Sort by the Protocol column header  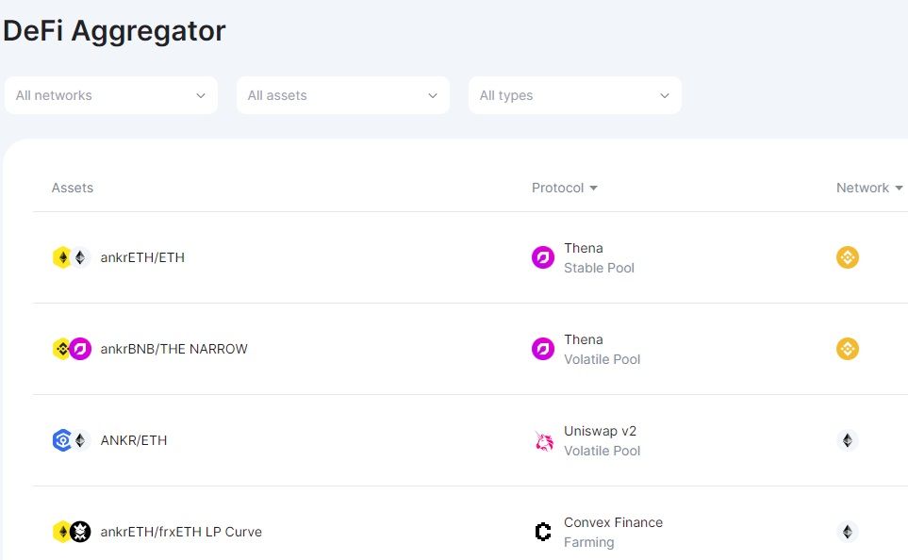(x=565, y=188)
